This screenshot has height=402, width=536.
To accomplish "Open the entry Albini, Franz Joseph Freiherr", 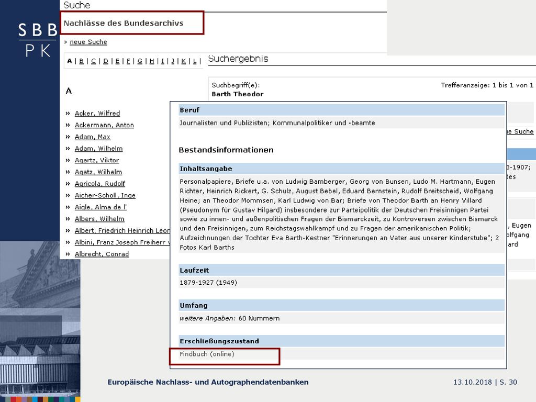I will pos(122,242).
